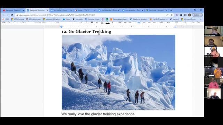Screen dimensions: 223x125
Task: Insert a link from the toolbar
Action: [120, 22]
